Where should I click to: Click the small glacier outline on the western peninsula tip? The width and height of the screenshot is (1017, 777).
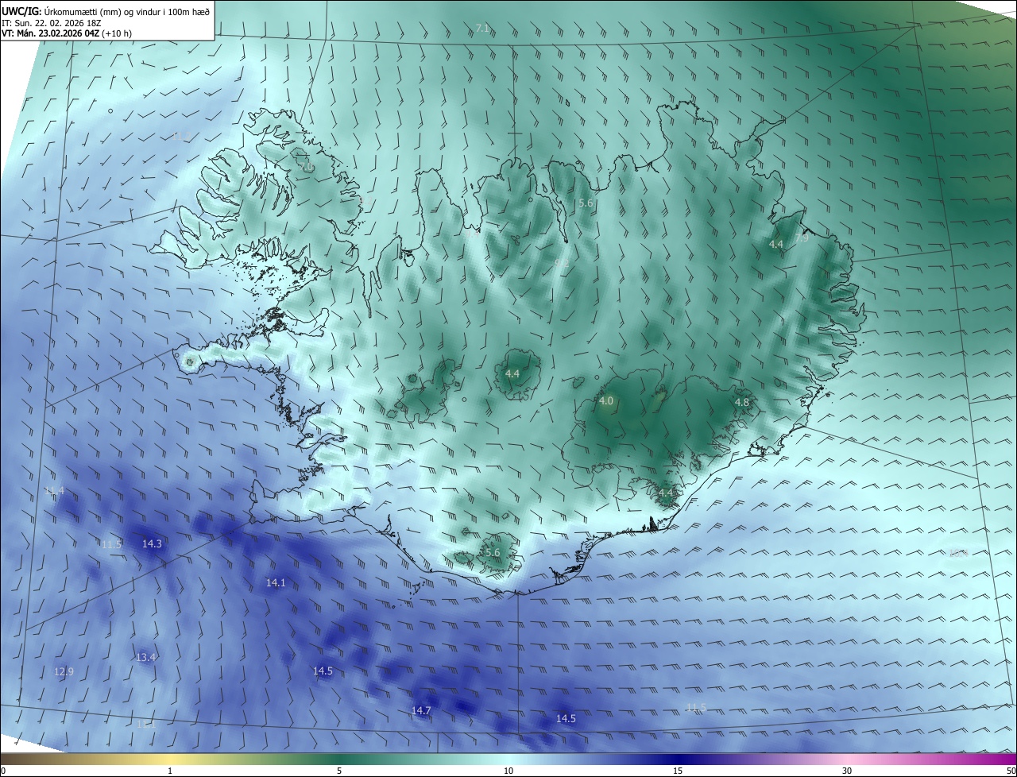pos(189,361)
